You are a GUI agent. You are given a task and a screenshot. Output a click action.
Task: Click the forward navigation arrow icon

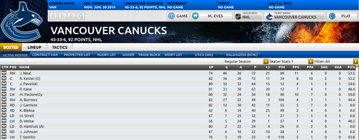click(x=62, y=16)
